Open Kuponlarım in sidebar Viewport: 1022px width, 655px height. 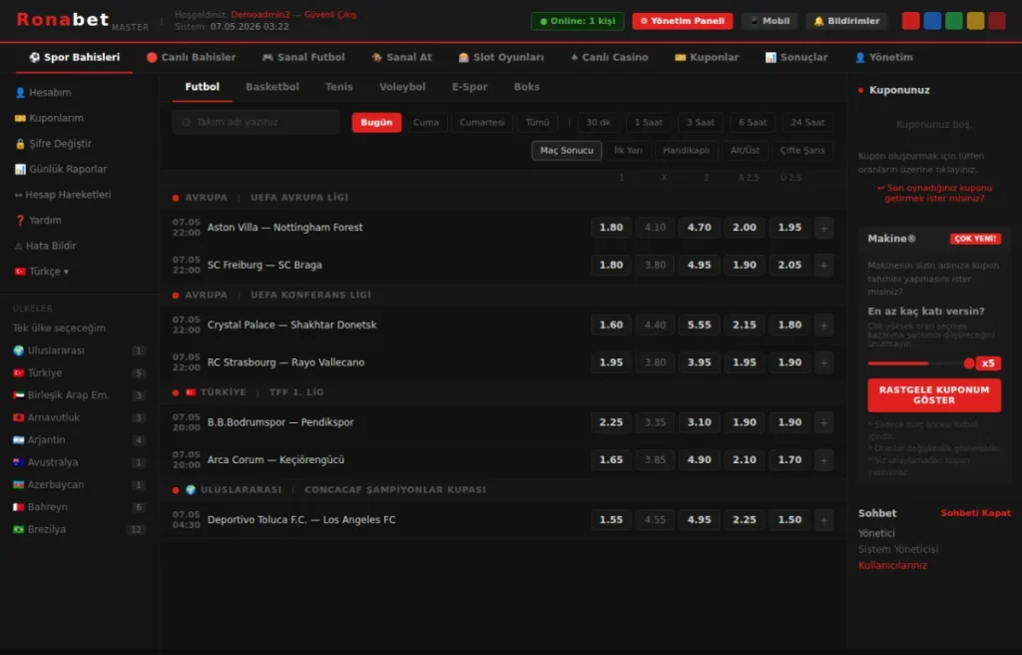(x=49, y=118)
